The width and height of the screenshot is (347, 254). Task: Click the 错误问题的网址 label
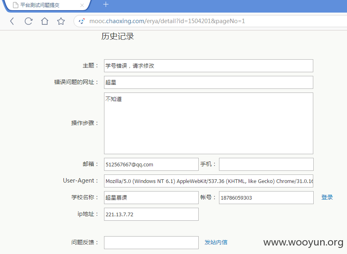click(x=76, y=82)
